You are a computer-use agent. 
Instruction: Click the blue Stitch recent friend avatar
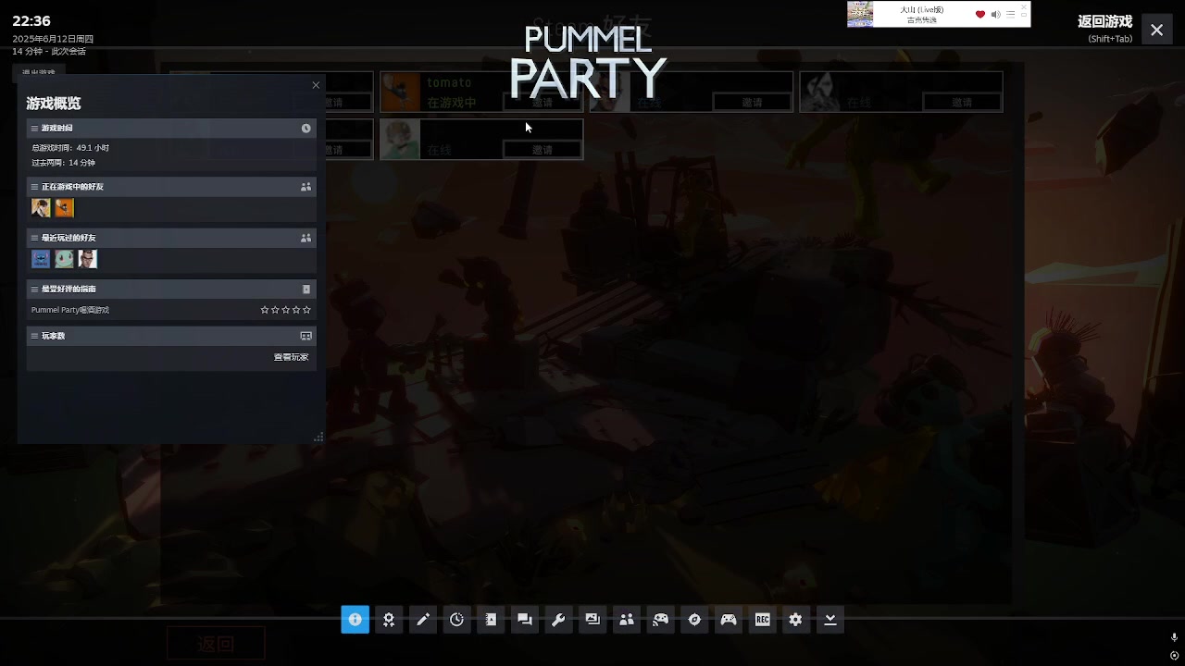[41, 259]
